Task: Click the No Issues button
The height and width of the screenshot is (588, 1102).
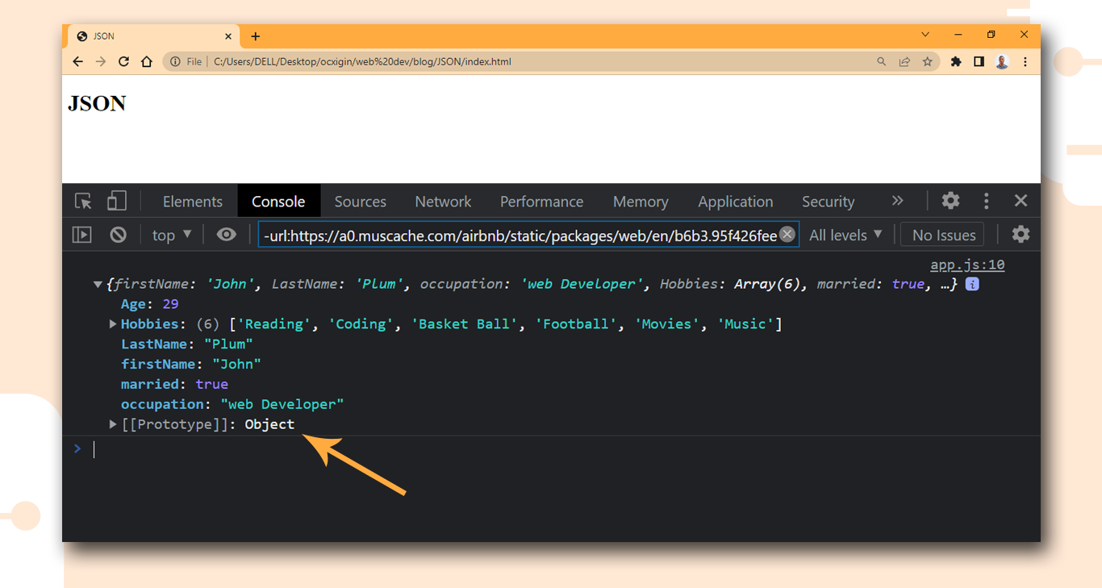Action: coord(943,235)
